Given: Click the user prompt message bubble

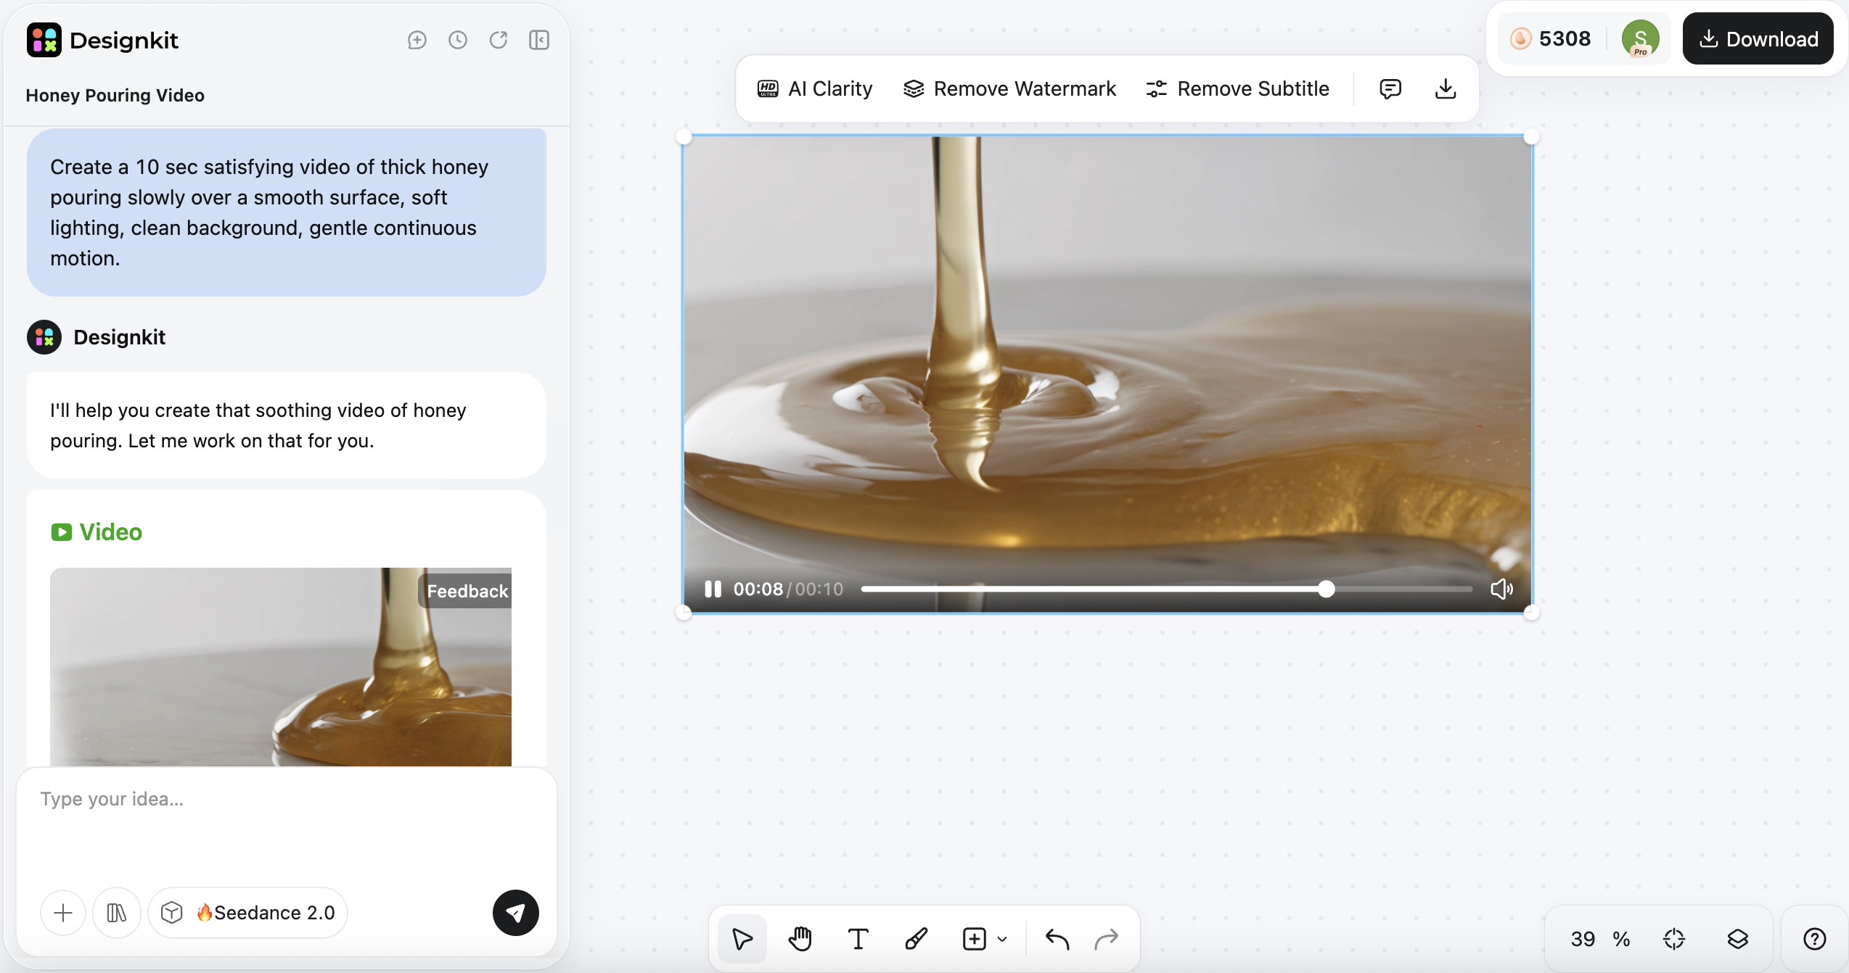Looking at the screenshot, I should (287, 212).
